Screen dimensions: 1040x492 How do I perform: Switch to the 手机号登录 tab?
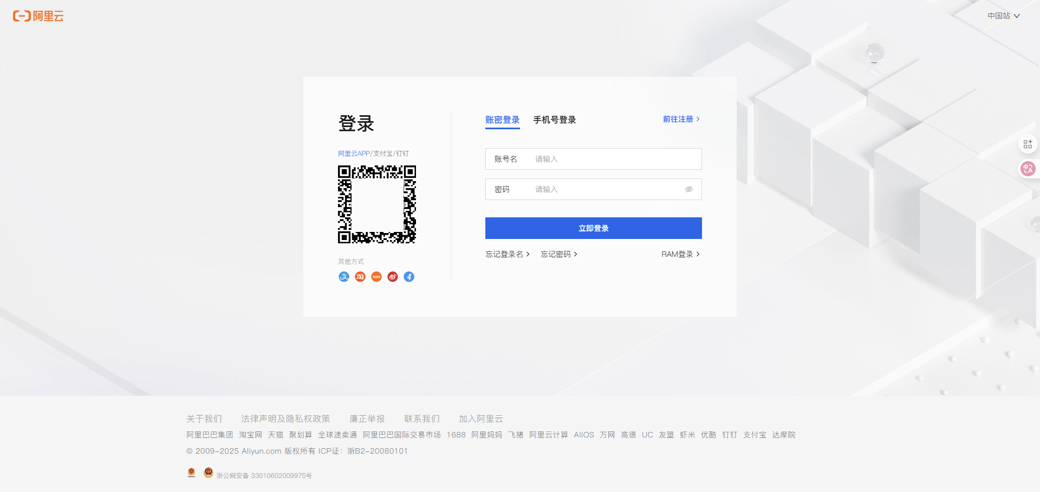pyautogui.click(x=554, y=120)
